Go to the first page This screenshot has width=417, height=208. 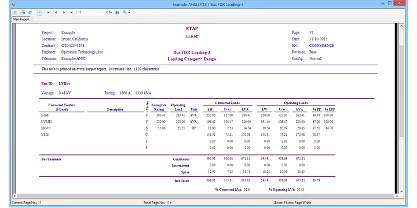(49, 13)
